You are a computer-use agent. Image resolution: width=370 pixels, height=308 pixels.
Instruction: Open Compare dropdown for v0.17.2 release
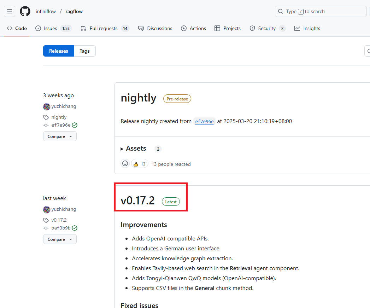[x=60, y=239]
